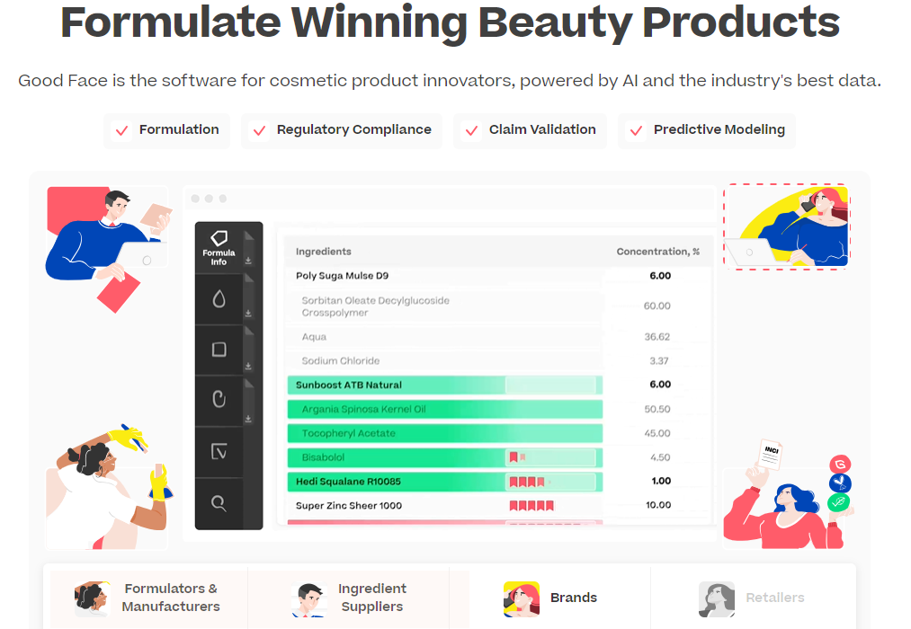The width and height of the screenshot is (911, 629).
Task: Switch to the Retailers tab
Action: point(751,598)
